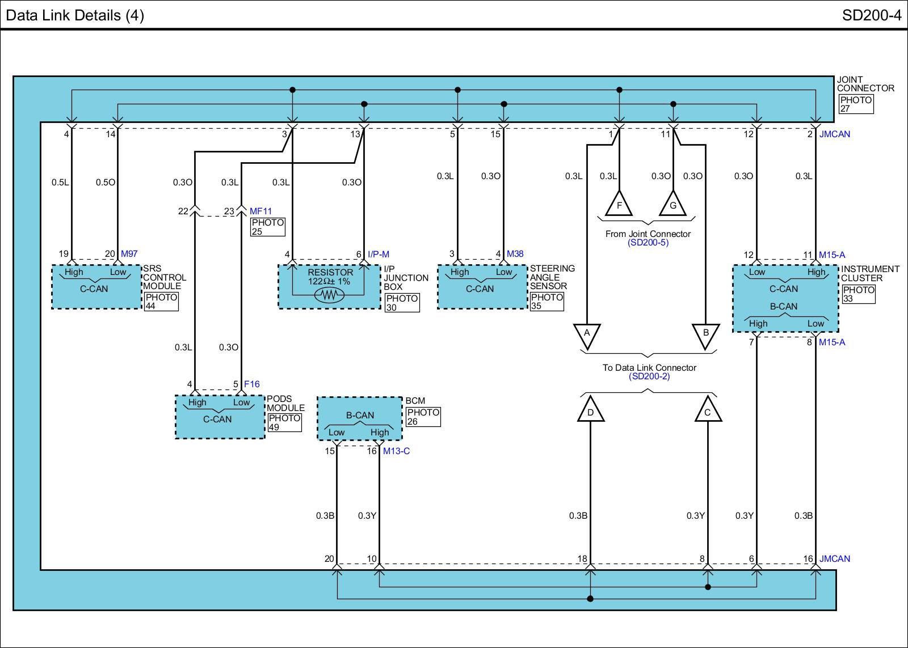
Task: Click the M13-C connector label under BCM
Action: pos(396,451)
